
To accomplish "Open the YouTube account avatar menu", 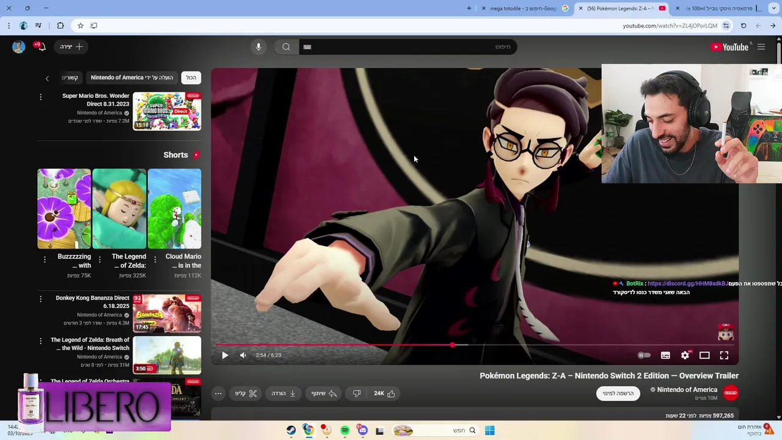I will (x=18, y=47).
